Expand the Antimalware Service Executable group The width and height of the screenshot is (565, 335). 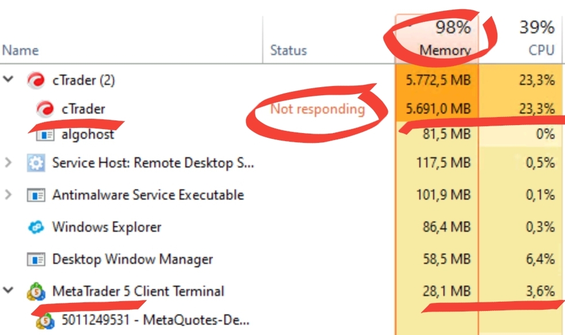[x=9, y=195]
